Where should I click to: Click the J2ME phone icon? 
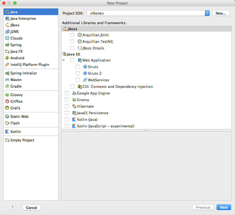(x=7, y=32)
